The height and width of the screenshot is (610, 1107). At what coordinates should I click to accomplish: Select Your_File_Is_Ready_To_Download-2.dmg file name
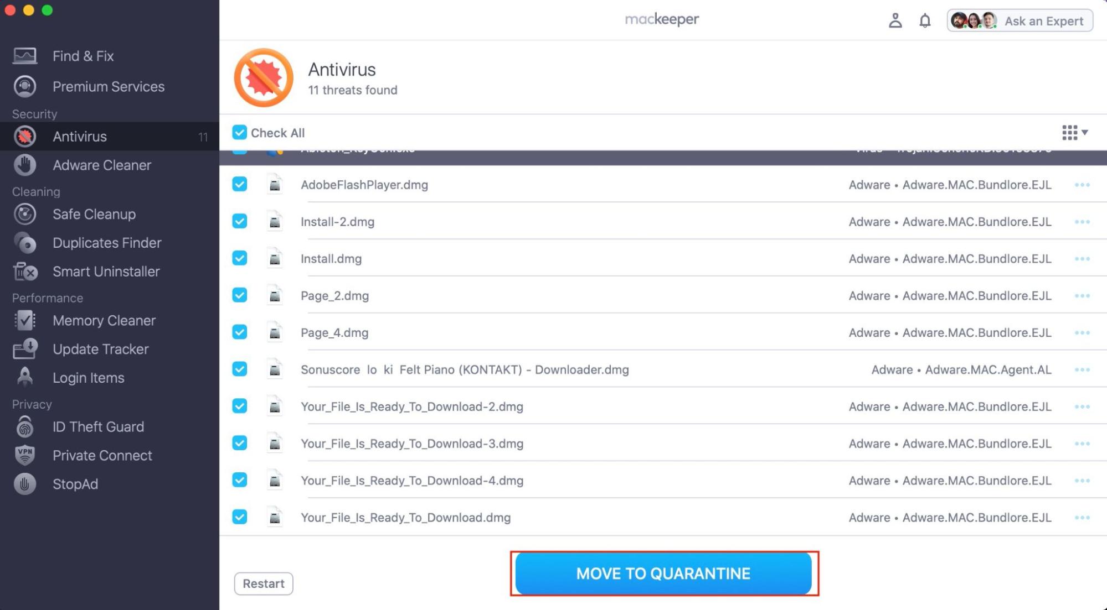point(412,406)
